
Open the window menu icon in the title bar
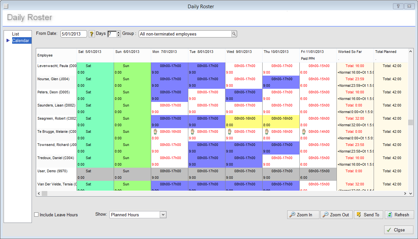[6, 6]
